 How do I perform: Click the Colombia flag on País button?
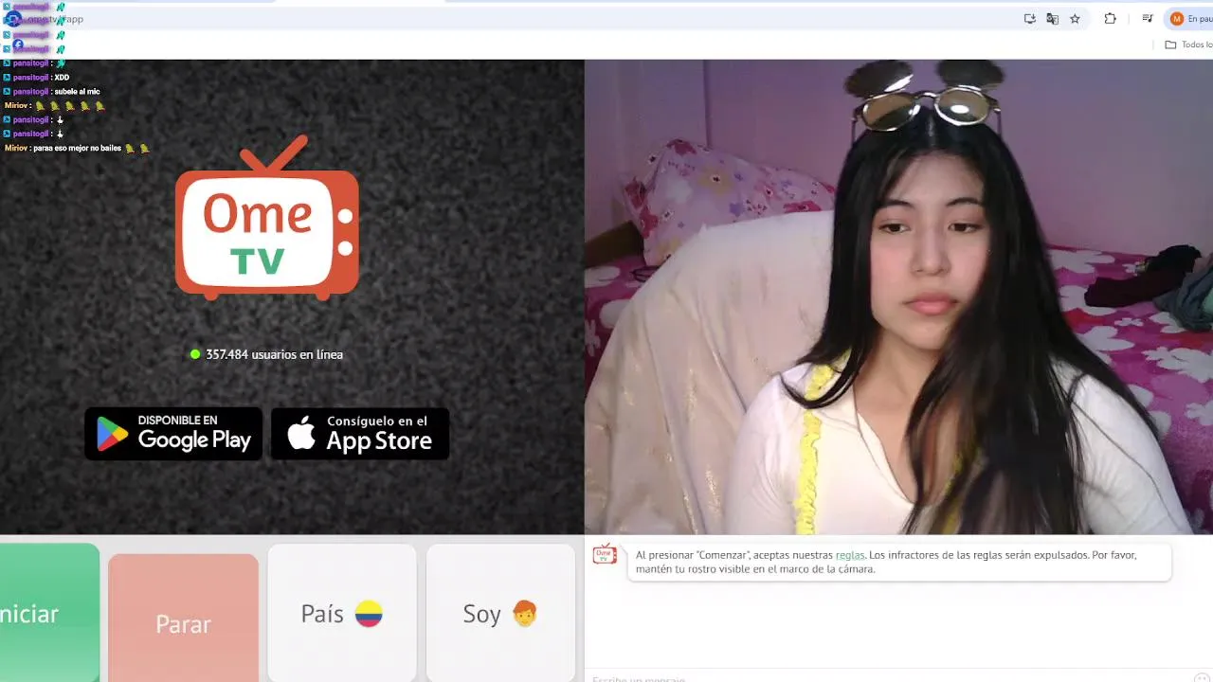point(369,614)
